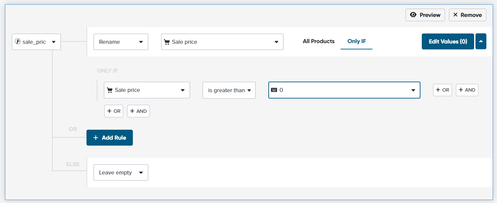Select the Only IF tab
The width and height of the screenshot is (497, 203).
point(357,41)
